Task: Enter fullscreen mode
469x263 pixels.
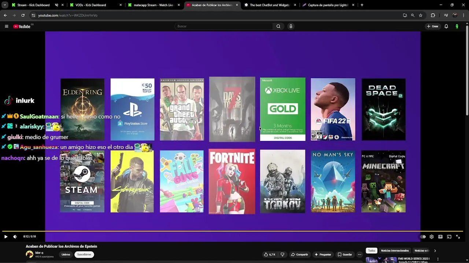Action: tap(458, 237)
